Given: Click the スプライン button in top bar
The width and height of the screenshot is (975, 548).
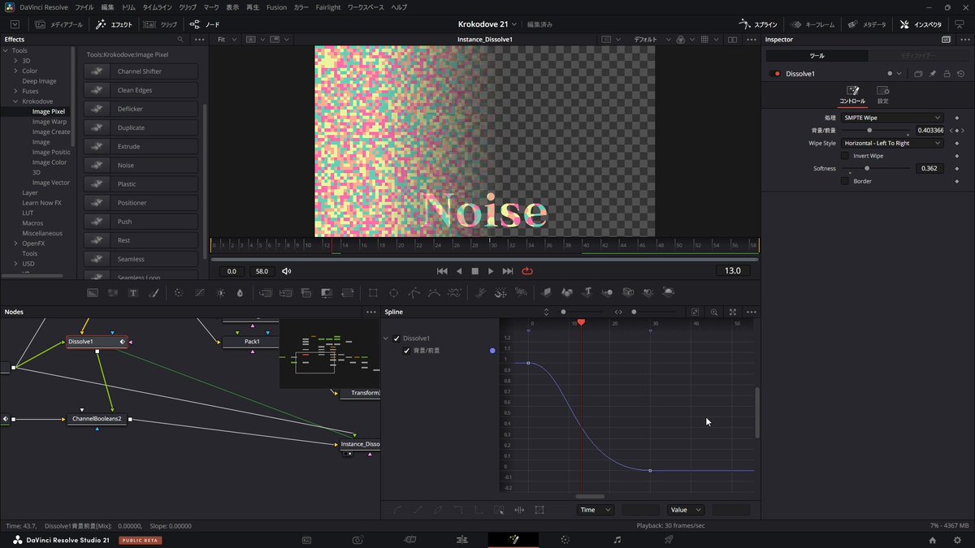Looking at the screenshot, I should point(758,24).
